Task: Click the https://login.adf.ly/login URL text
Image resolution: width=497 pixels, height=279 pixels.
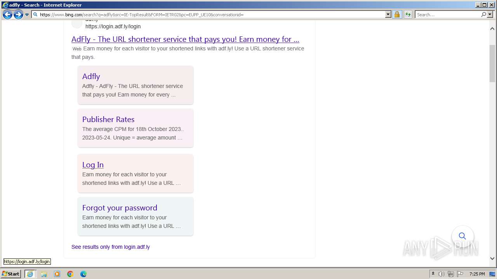Action: [x=113, y=26]
